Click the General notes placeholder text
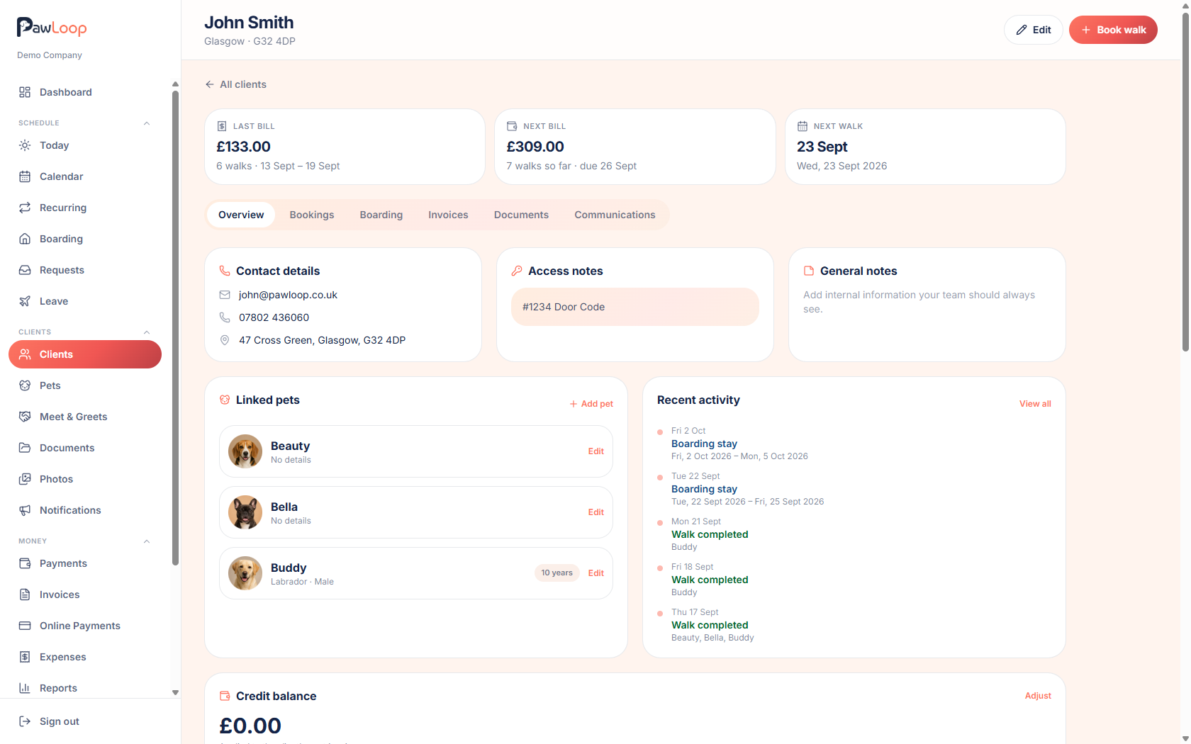Screen dimensions: 1191x744 click(919, 302)
